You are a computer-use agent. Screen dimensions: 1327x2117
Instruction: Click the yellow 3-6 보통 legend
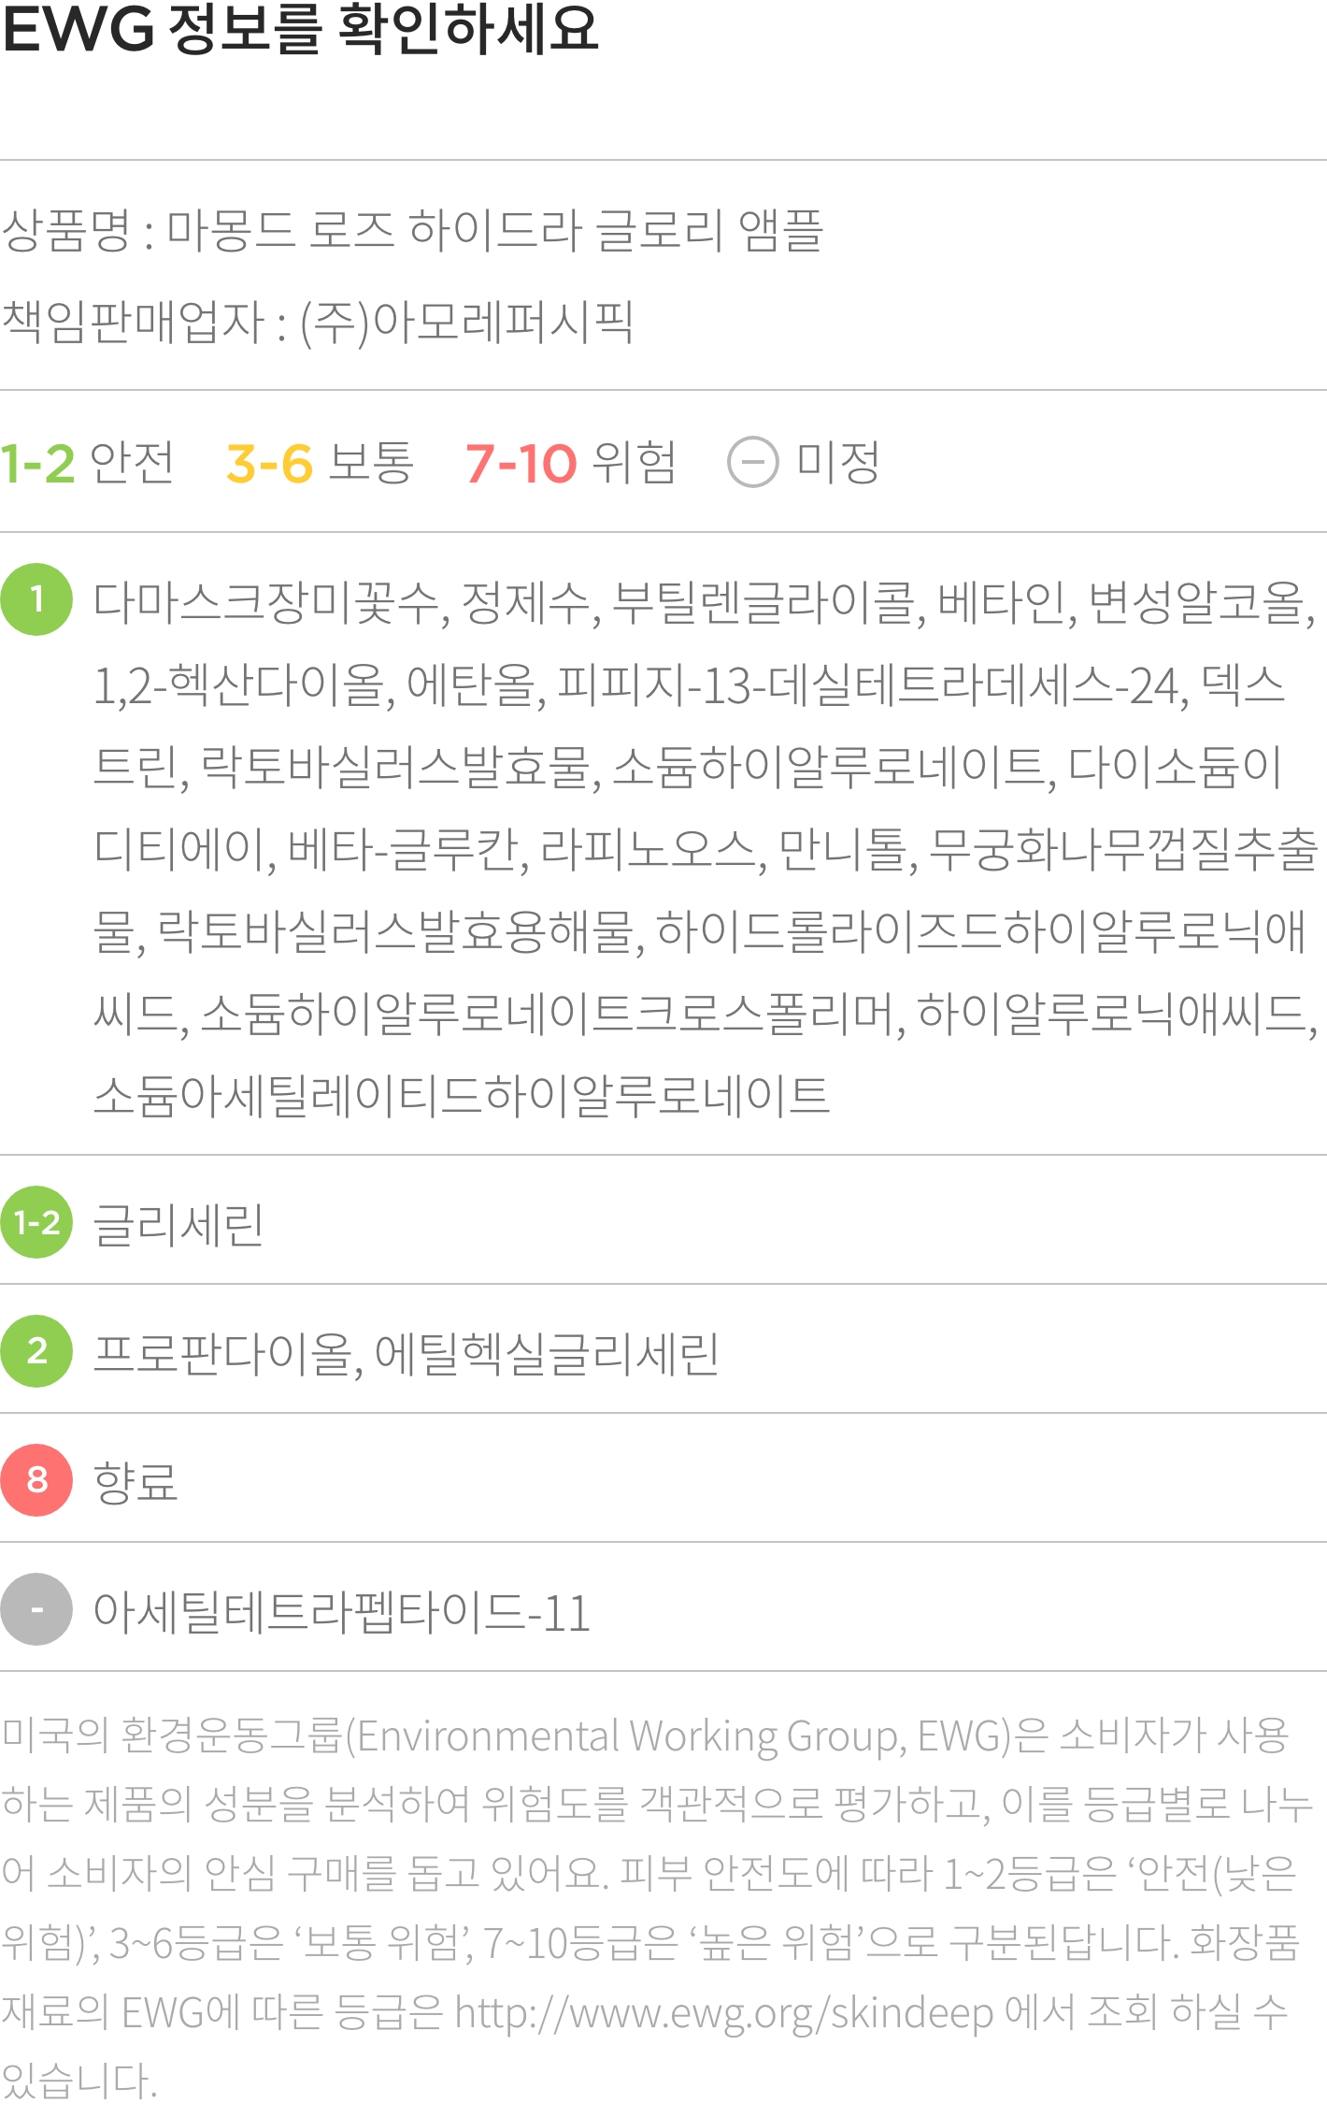click(320, 463)
